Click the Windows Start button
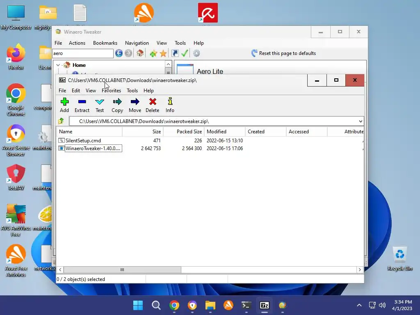The image size is (420, 315). [x=138, y=305]
